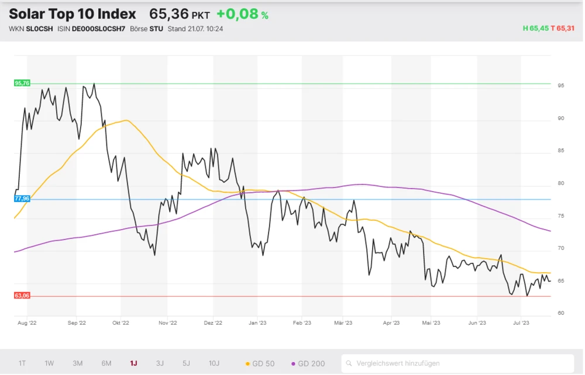Click the Solar Top 10 Index title

click(x=73, y=14)
